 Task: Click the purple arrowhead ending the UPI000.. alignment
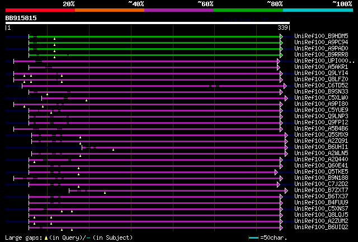point(279,61)
